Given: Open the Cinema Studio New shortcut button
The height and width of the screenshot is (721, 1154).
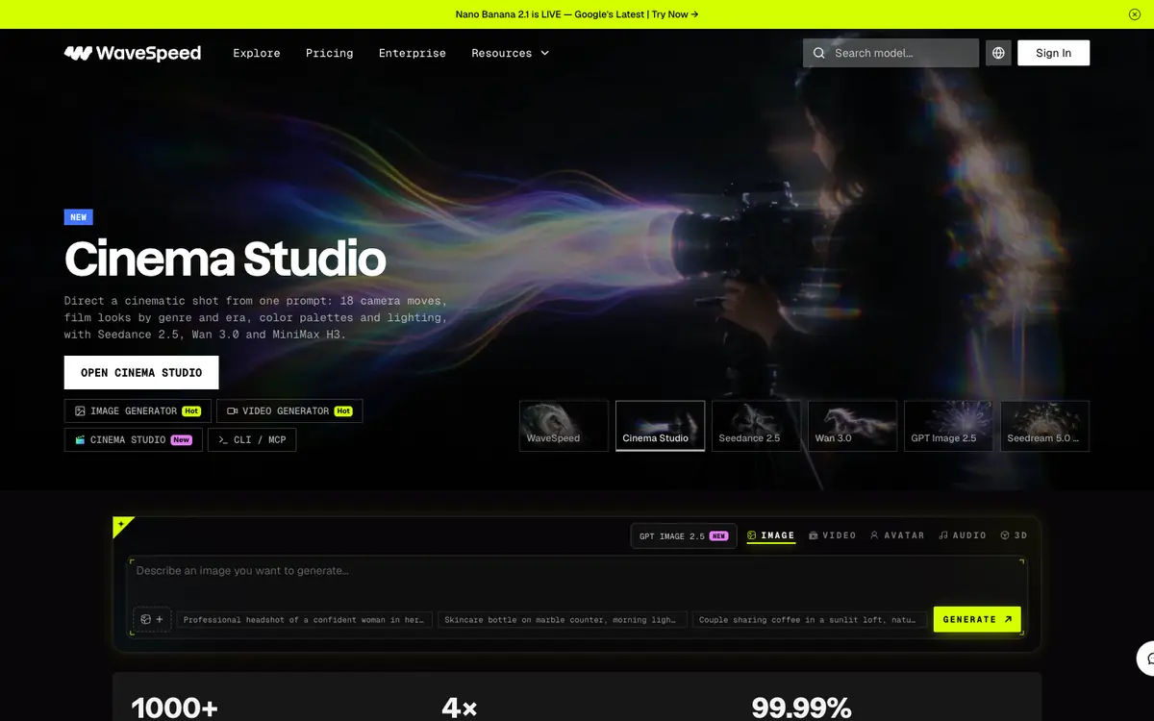Looking at the screenshot, I should pyautogui.click(x=134, y=440).
